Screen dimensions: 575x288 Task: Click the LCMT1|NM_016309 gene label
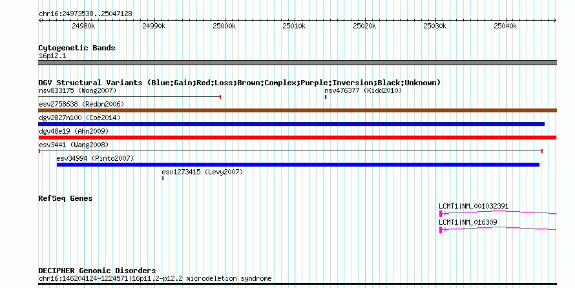468,222
